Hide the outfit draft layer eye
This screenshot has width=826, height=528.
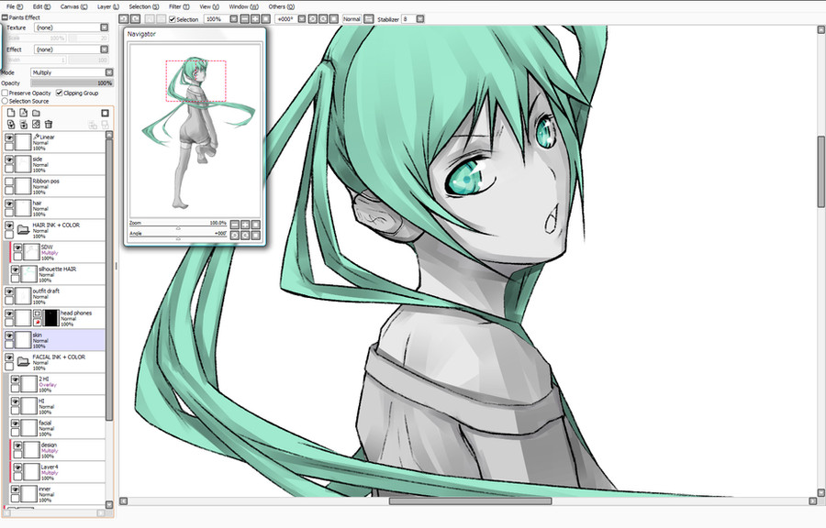click(x=9, y=291)
